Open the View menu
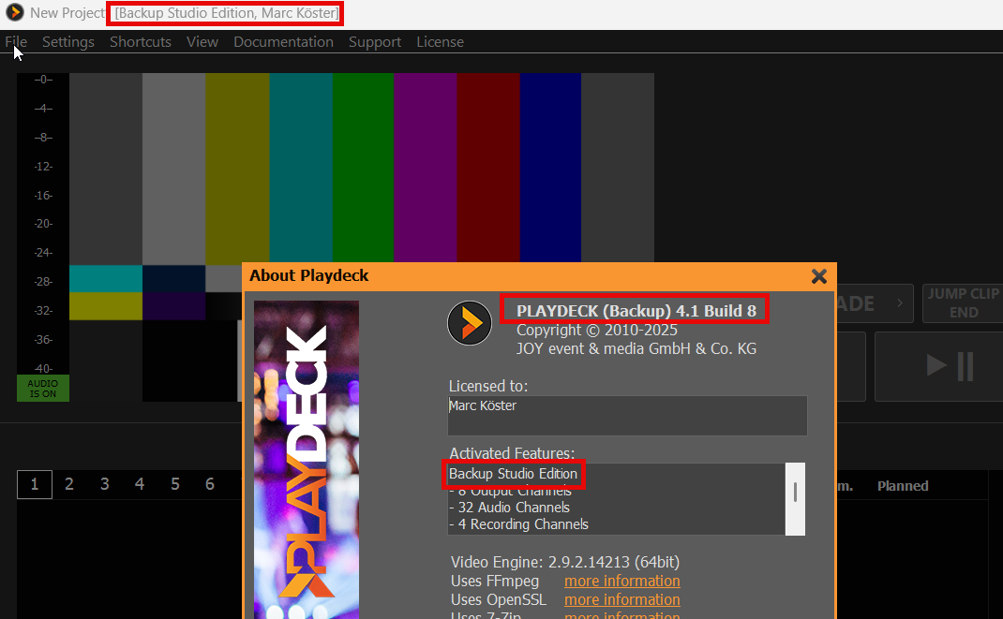This screenshot has width=1003, height=619. coord(202,41)
